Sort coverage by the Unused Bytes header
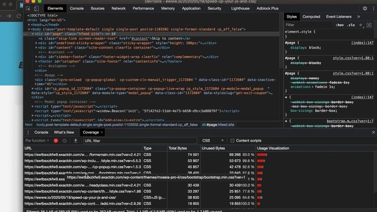This screenshot has height=212, width=377. 228,148
